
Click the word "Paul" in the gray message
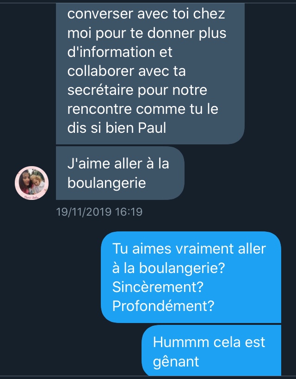point(152,128)
